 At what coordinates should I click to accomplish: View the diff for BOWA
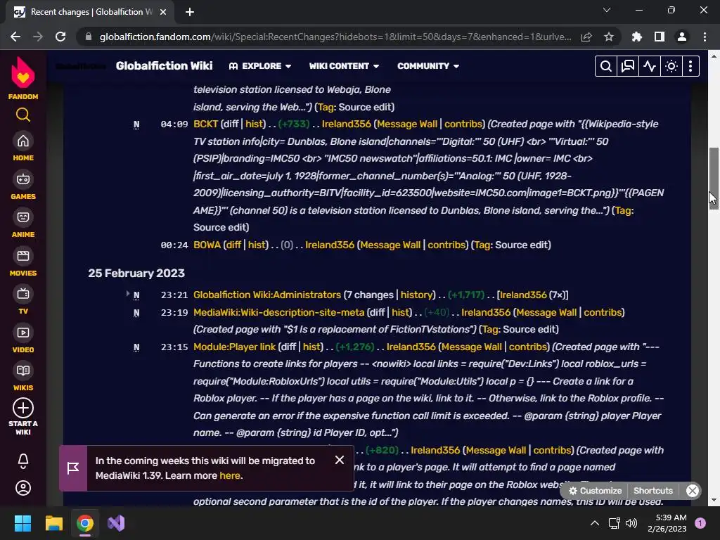click(x=233, y=245)
